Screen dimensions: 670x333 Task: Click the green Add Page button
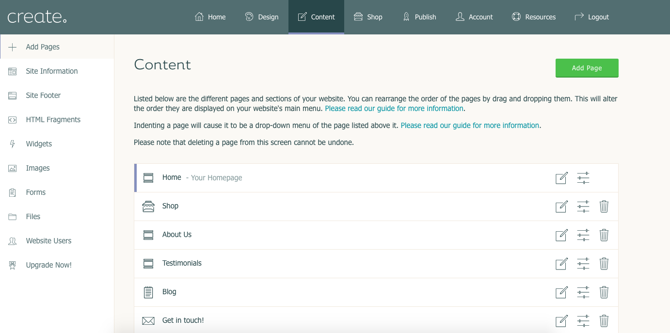(x=587, y=68)
